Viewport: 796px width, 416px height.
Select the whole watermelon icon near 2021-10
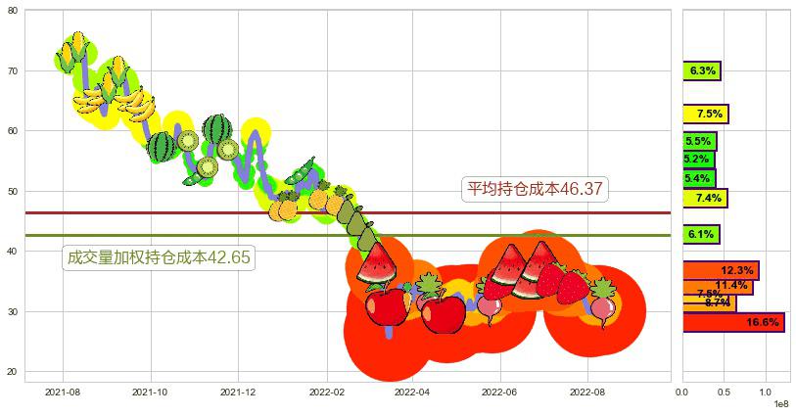click(163, 147)
